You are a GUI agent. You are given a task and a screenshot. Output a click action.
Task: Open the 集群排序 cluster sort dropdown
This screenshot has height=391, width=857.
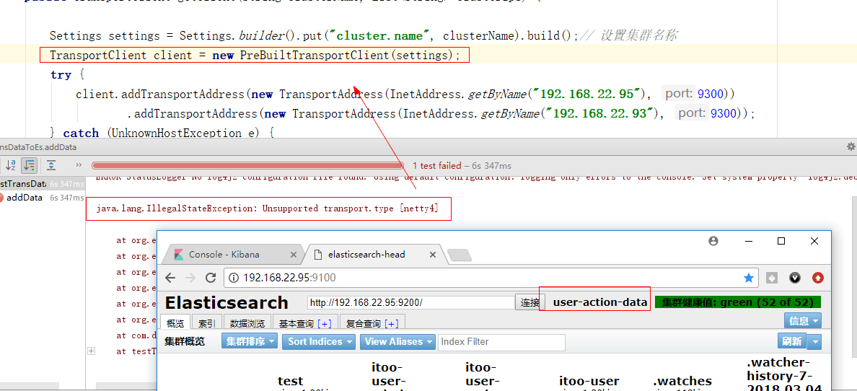250,342
